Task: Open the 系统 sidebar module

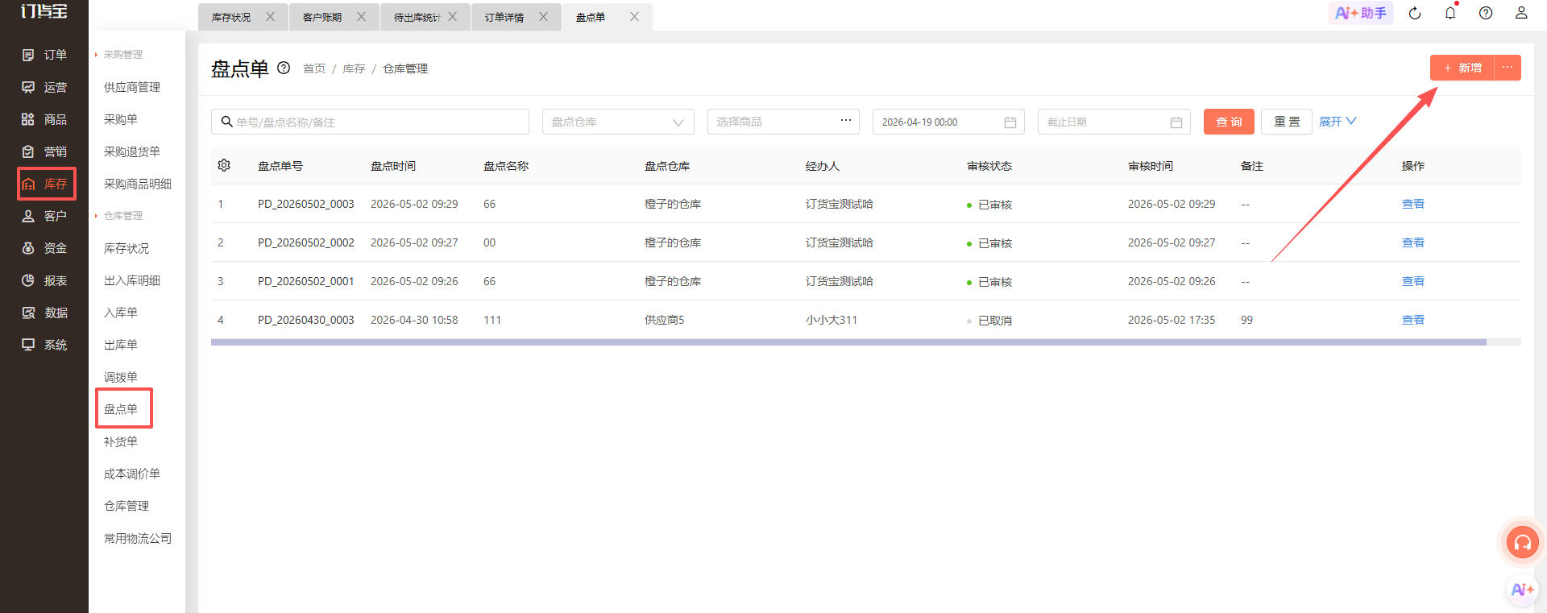Action: (x=44, y=345)
